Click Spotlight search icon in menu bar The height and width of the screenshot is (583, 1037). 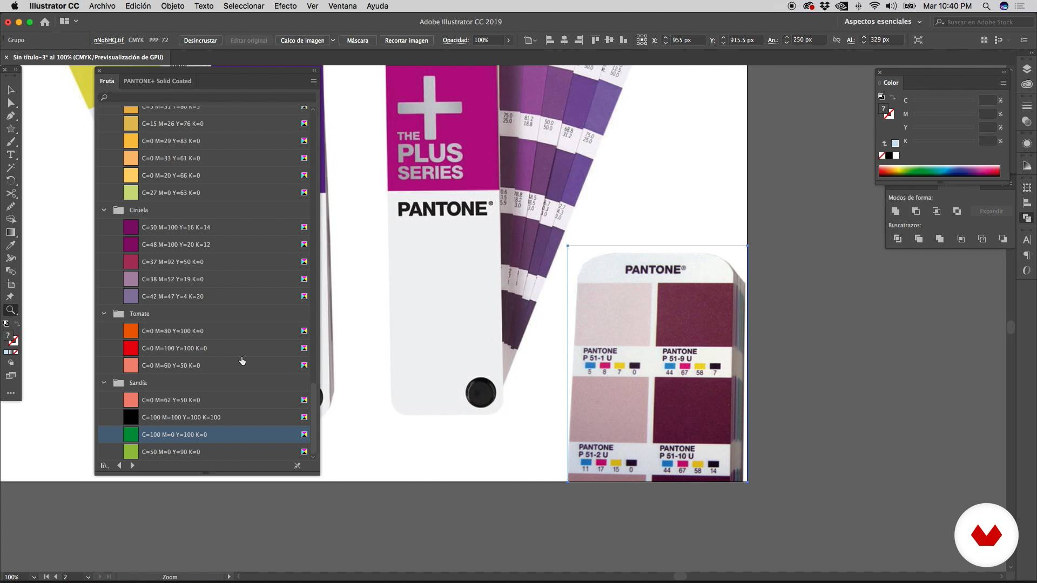tap(986, 6)
